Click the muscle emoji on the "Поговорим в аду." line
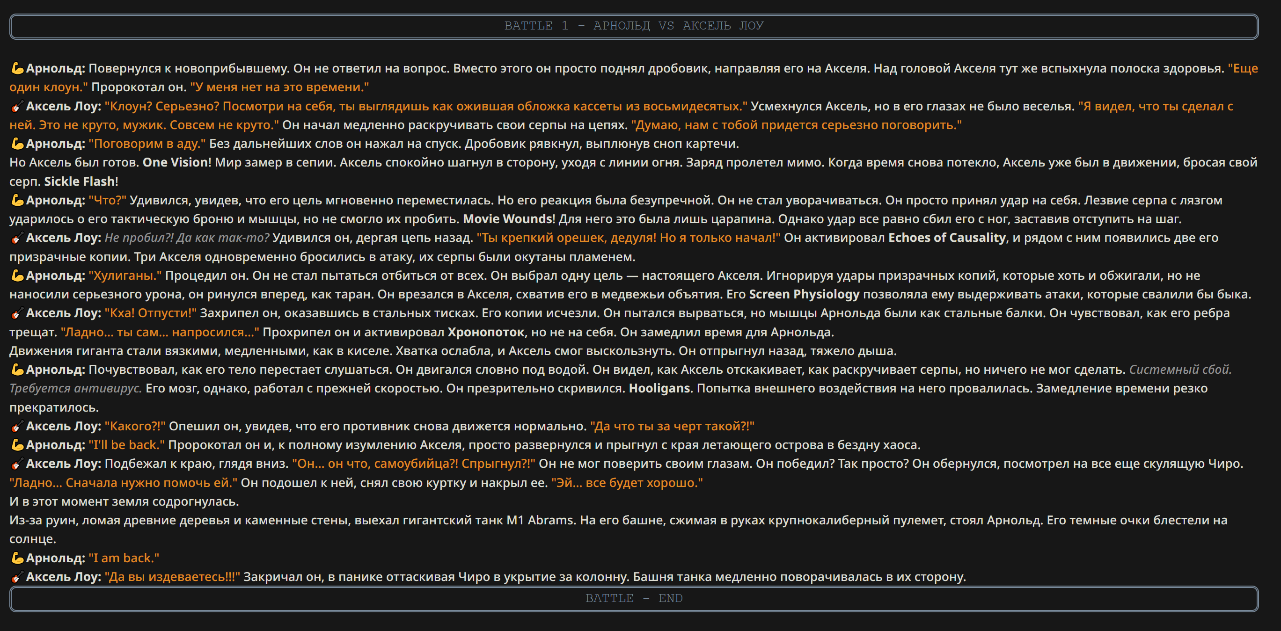 click(x=17, y=144)
